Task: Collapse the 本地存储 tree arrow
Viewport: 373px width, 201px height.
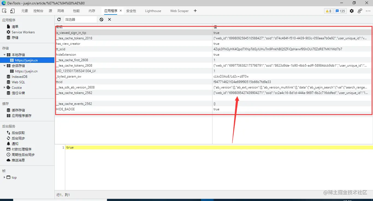Action: 4,55
